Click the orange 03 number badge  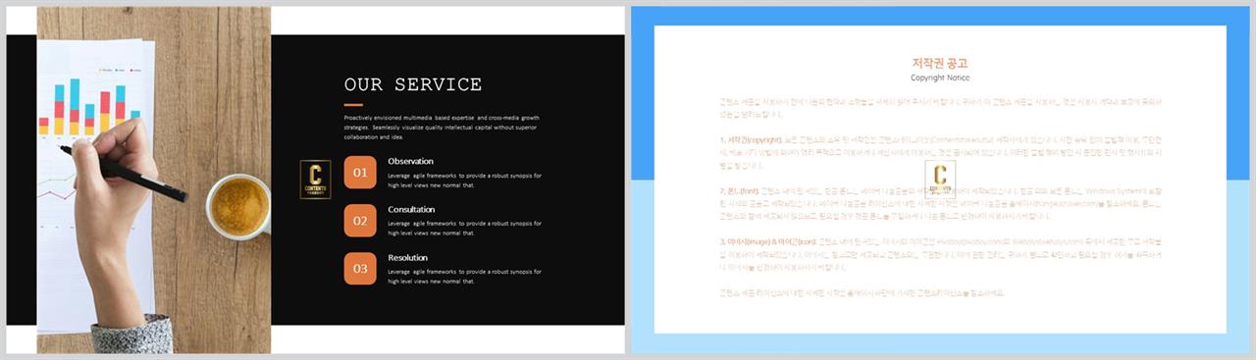(360, 269)
